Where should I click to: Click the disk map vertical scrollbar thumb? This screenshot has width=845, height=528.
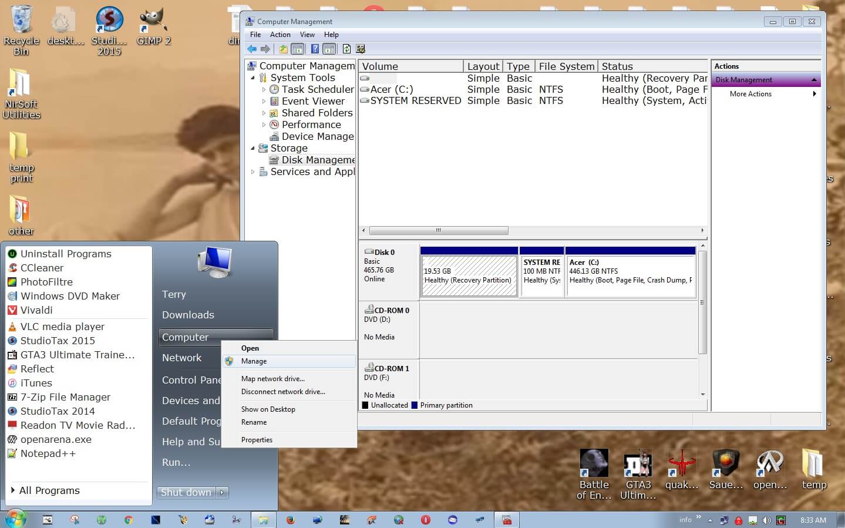[x=702, y=302]
